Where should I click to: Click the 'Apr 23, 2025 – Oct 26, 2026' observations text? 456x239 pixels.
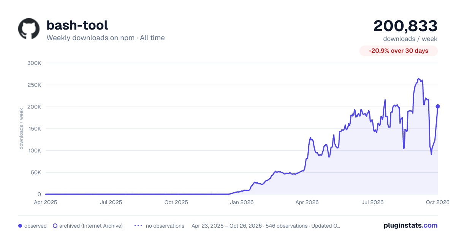(x=266, y=226)
